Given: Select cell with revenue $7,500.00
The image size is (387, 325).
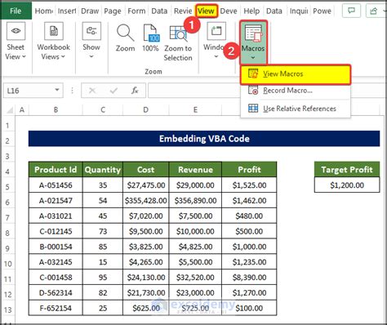Looking at the screenshot, I should coord(195,216).
